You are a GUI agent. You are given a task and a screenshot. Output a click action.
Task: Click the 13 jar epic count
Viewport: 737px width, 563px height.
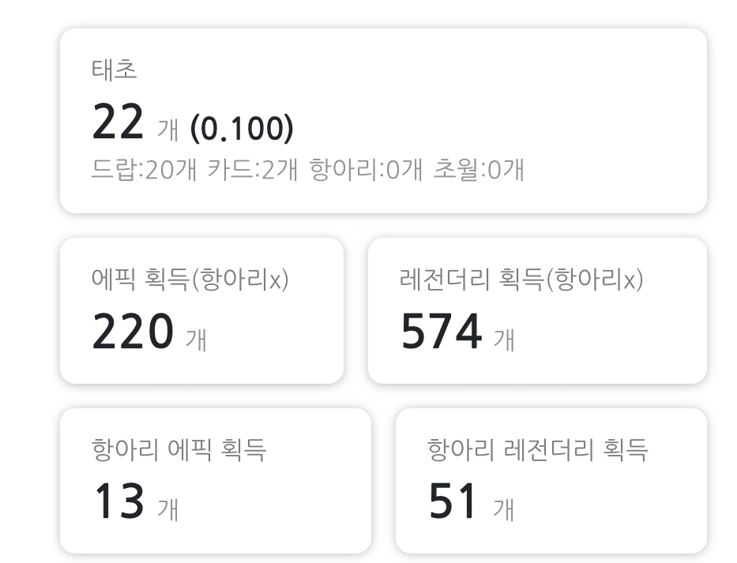point(119,502)
